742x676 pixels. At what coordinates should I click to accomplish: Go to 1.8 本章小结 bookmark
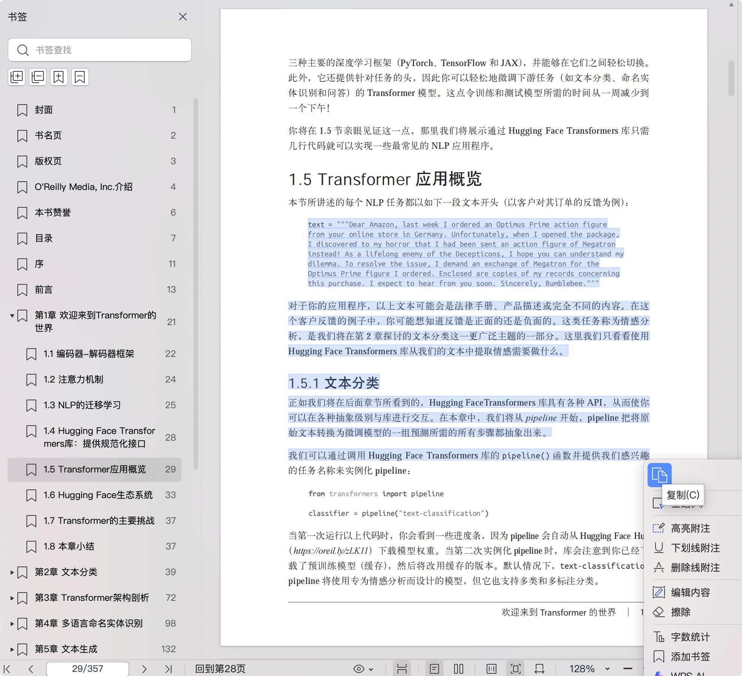pos(94,546)
